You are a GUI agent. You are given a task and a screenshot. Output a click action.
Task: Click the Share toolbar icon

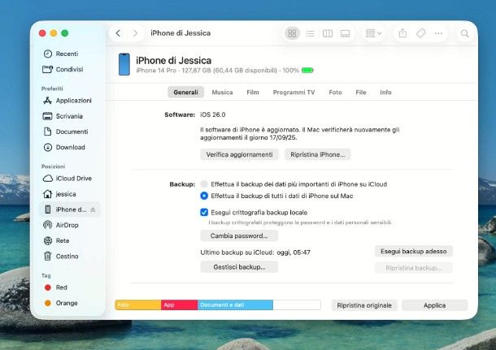(402, 33)
